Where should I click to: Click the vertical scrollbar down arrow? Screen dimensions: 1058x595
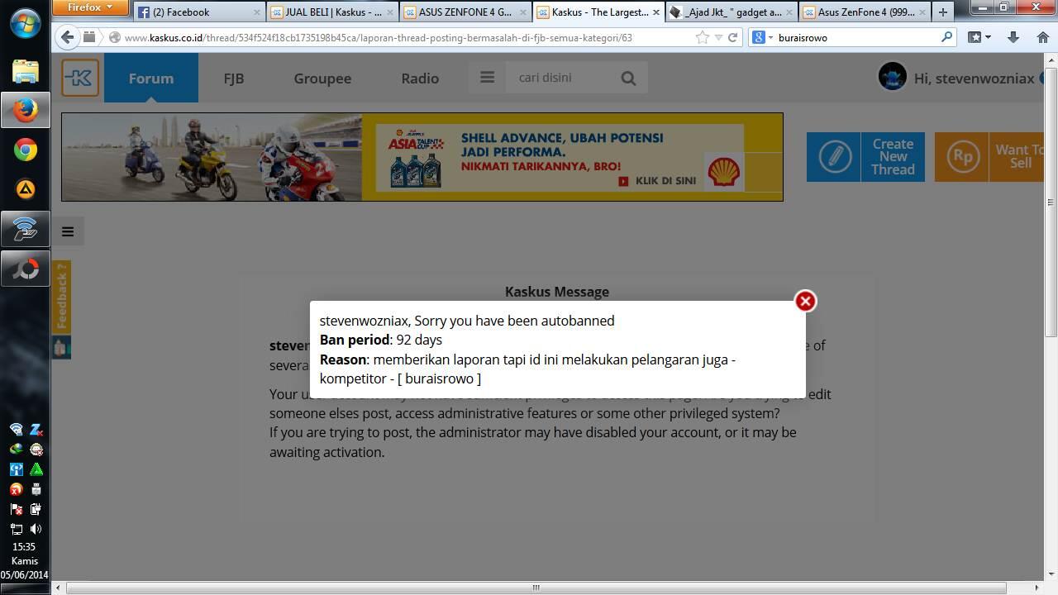pyautogui.click(x=1051, y=574)
